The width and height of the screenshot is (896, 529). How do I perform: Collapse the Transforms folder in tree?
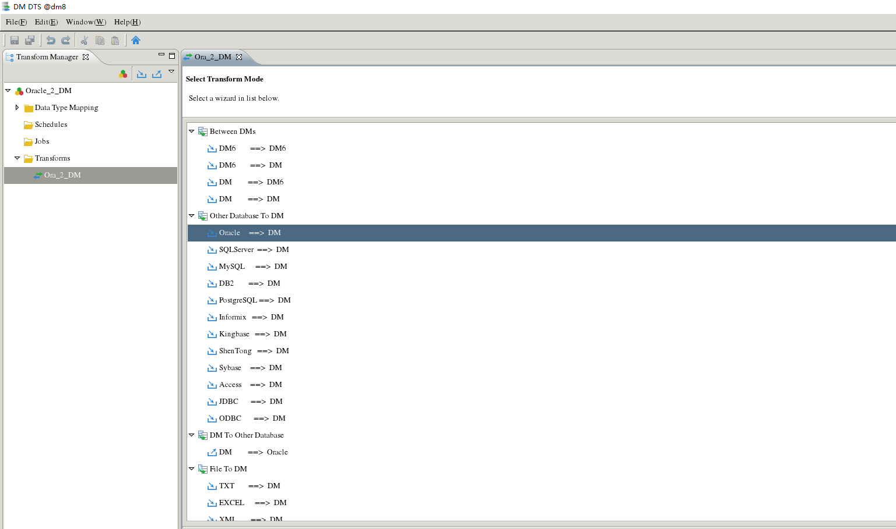[17, 158]
